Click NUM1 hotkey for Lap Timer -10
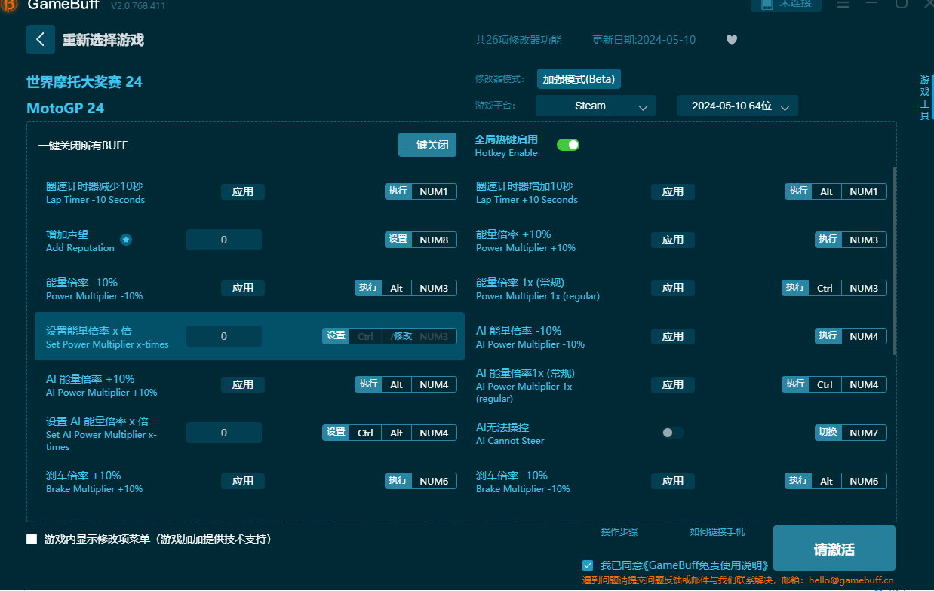The image size is (934, 591). (434, 191)
